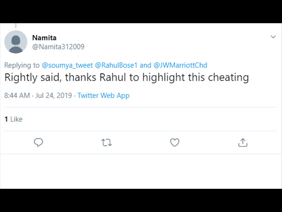Expand the tweet options chevron menu
This screenshot has height=212, width=282.
coord(273,37)
